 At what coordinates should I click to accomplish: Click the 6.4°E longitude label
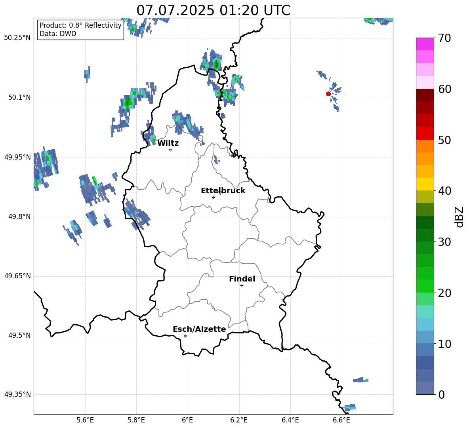[290, 420]
